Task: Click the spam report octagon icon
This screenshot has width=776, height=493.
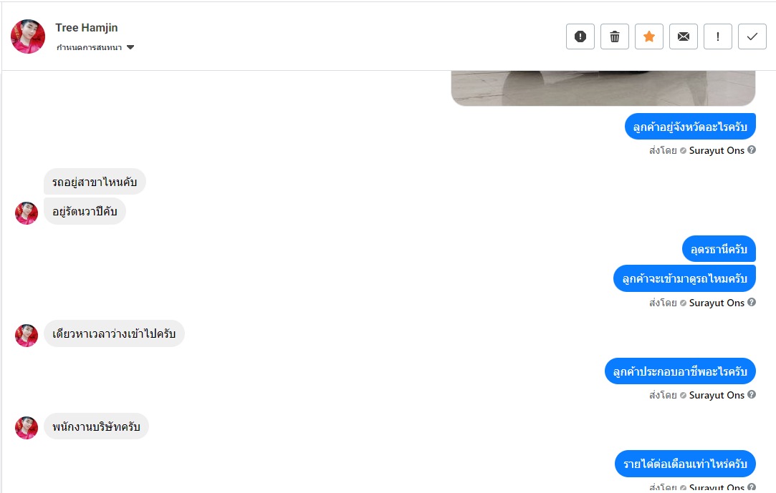Action: 580,36
